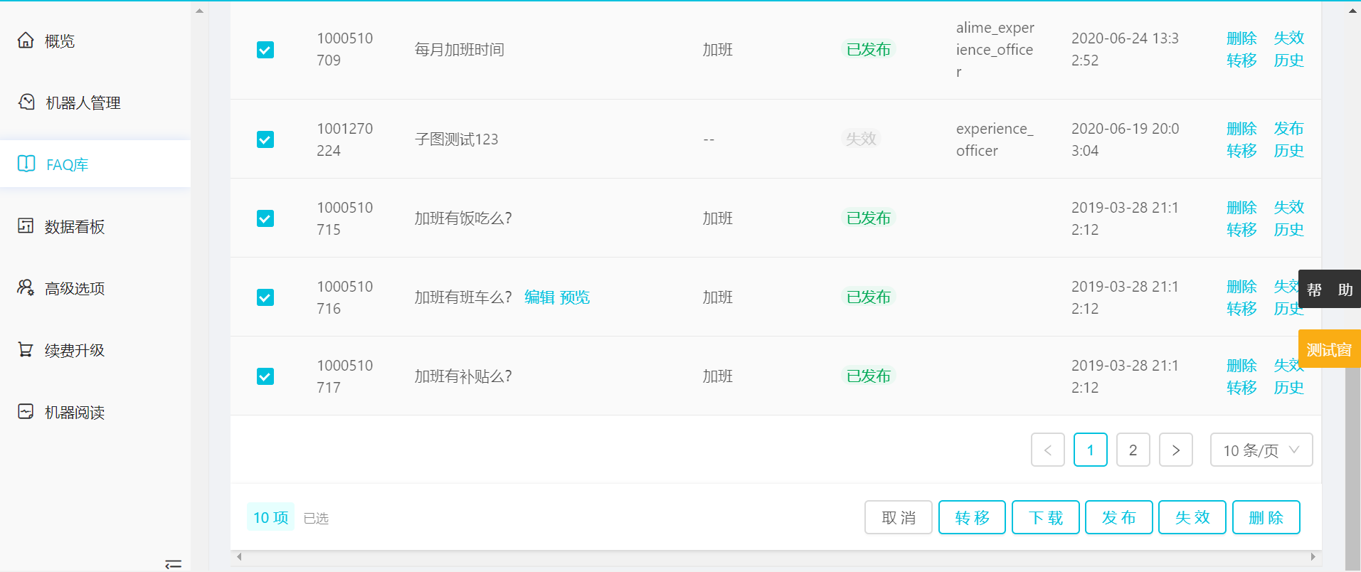Uncheck the row 子图测试123 checkbox

(x=265, y=139)
